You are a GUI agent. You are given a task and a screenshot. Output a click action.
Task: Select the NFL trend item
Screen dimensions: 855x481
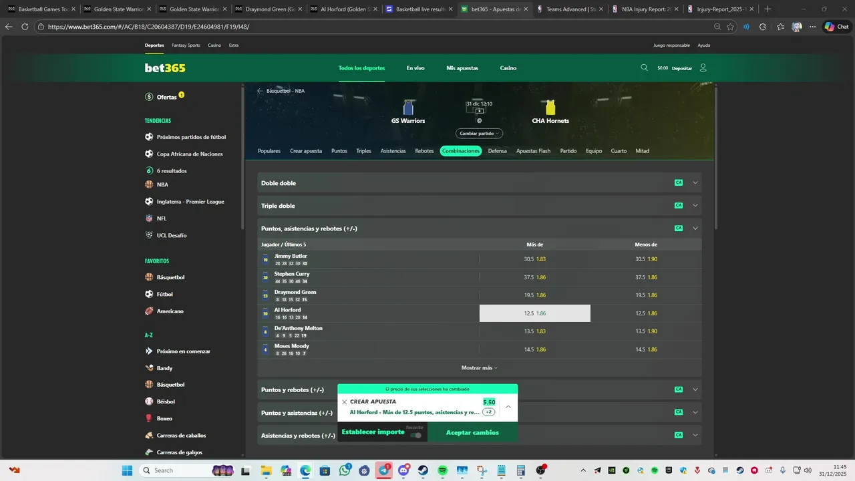(156, 218)
